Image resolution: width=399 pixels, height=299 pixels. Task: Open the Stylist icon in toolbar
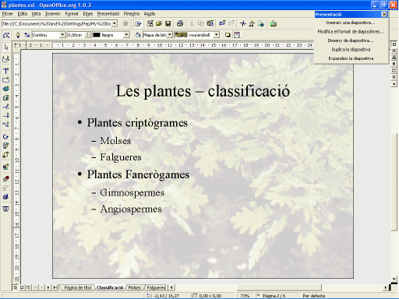coord(252,23)
